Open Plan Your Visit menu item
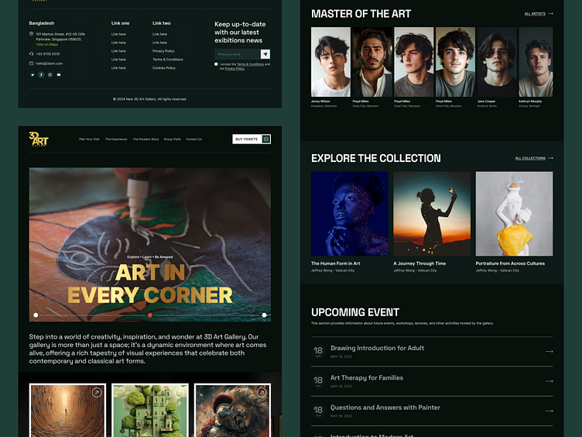This screenshot has height=437, width=582. pos(89,139)
